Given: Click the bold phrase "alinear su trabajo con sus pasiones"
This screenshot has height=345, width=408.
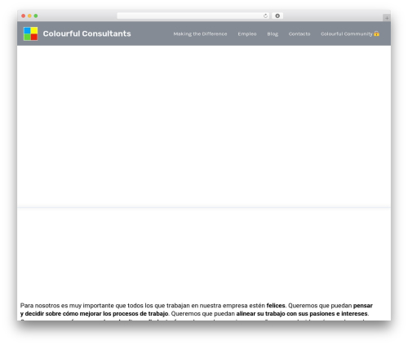Looking at the screenshot, I should coord(286,314).
